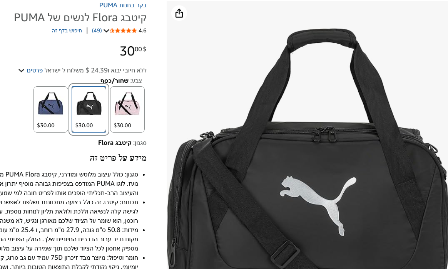Click the five-star rating icons
448x269 pixels.
123,30
